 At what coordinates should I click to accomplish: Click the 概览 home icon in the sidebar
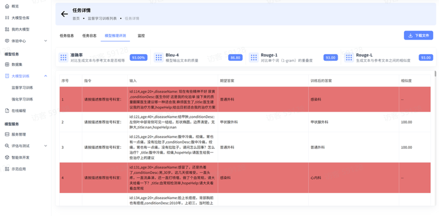(x=7, y=6)
